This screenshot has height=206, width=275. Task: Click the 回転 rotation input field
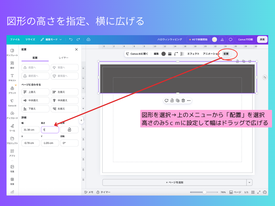[70, 143]
